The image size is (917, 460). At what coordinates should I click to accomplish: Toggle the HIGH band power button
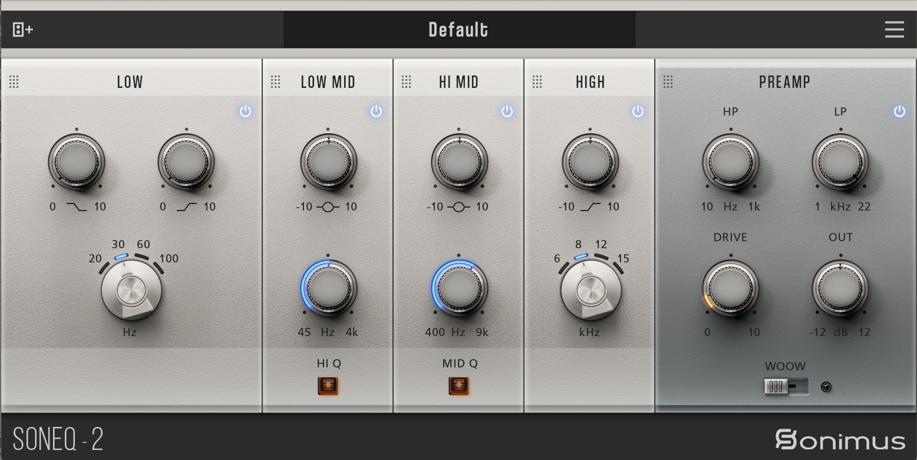638,111
